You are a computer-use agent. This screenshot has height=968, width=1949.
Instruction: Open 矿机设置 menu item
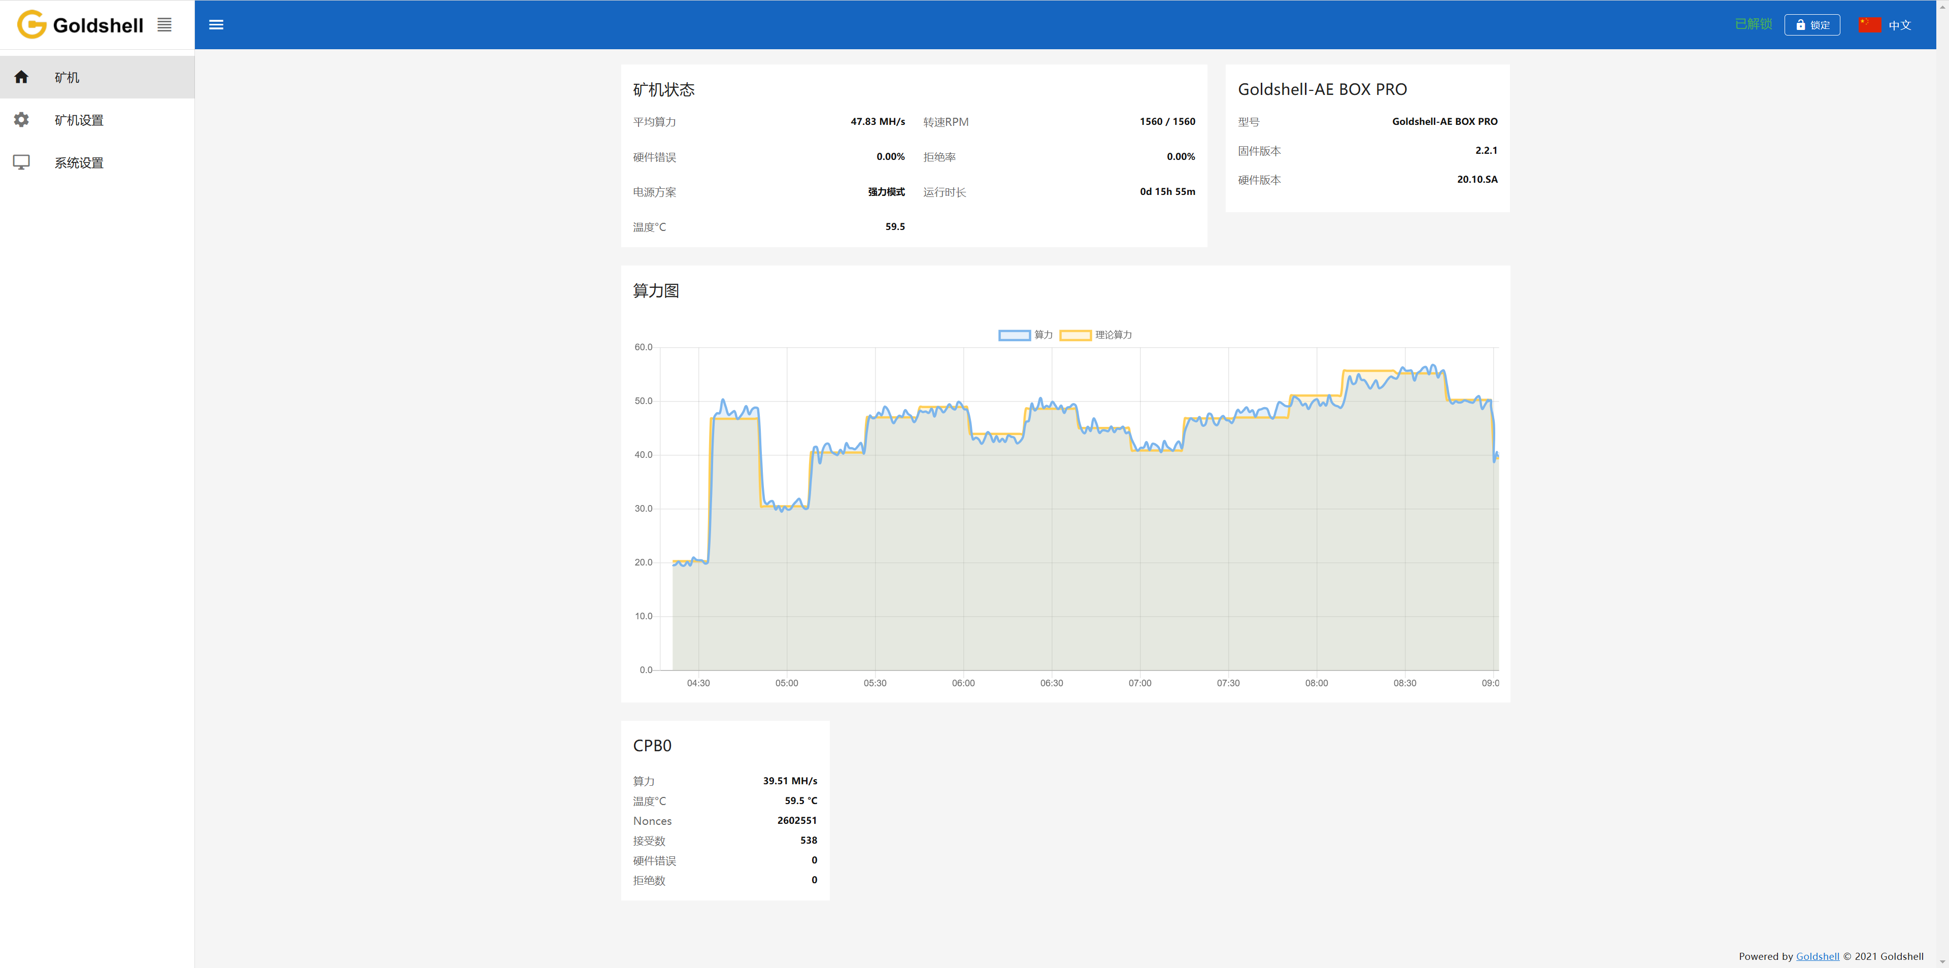pyautogui.click(x=79, y=120)
